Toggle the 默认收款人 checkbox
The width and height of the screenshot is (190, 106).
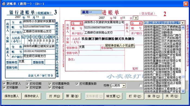(4, 83)
